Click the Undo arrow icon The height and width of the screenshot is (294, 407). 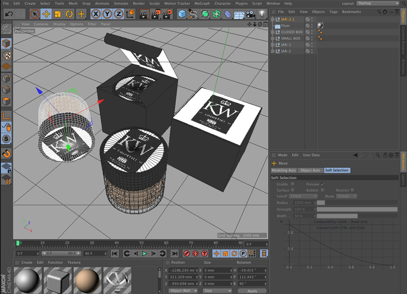(9, 14)
